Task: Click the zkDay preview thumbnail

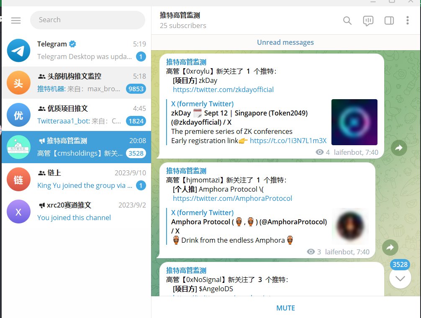Action: coord(354,122)
